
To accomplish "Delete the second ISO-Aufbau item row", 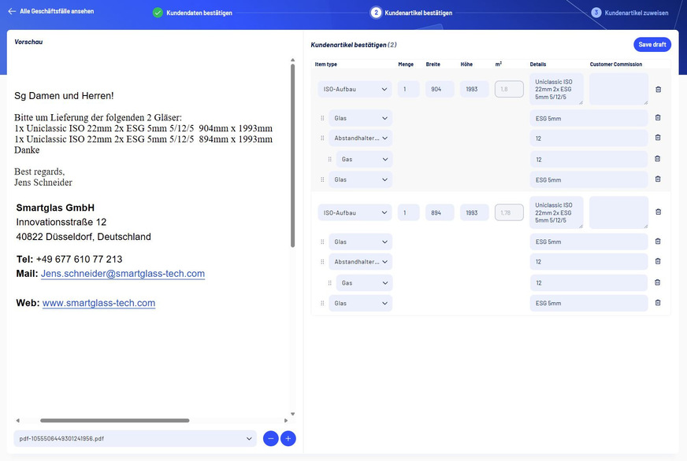I will pyautogui.click(x=658, y=212).
